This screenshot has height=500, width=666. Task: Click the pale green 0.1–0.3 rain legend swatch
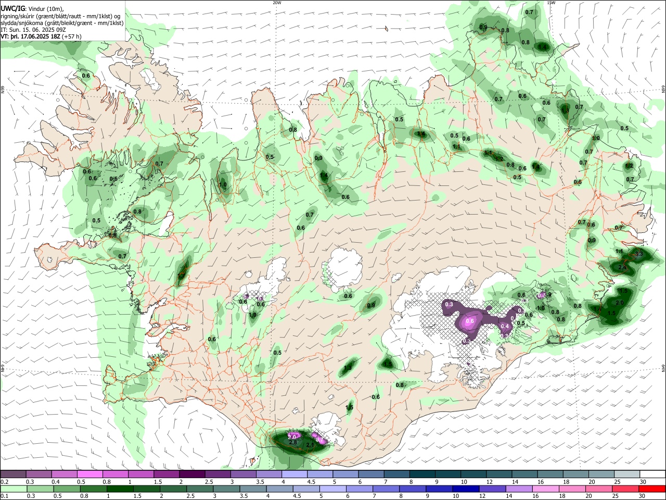(x=14, y=489)
